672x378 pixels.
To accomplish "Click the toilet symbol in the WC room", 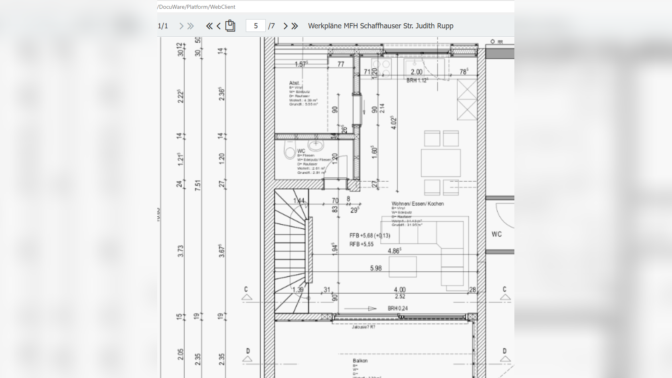I will pos(289,150).
